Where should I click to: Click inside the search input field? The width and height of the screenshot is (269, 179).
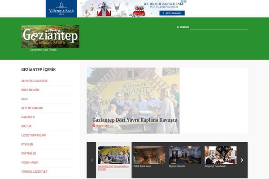[219, 27]
